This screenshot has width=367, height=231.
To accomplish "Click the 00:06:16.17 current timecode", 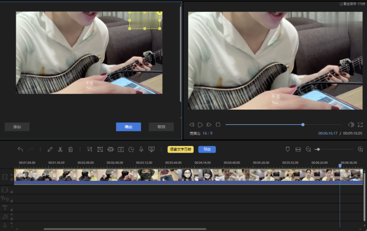I will [x=328, y=133].
